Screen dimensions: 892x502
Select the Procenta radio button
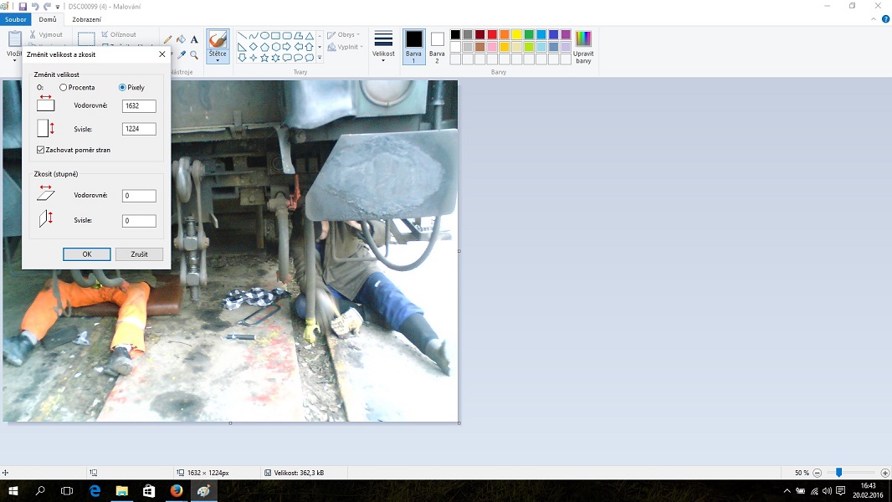click(64, 88)
